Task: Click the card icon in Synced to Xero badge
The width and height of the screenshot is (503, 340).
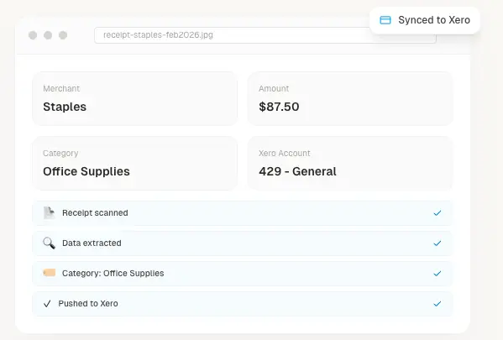Action: [x=385, y=20]
